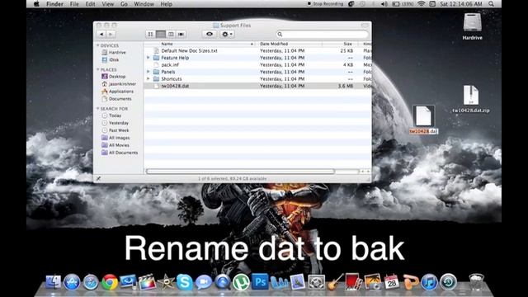Viewport: 528px width, 297px height.
Task: Sort by the Name column header
Action: (200, 44)
